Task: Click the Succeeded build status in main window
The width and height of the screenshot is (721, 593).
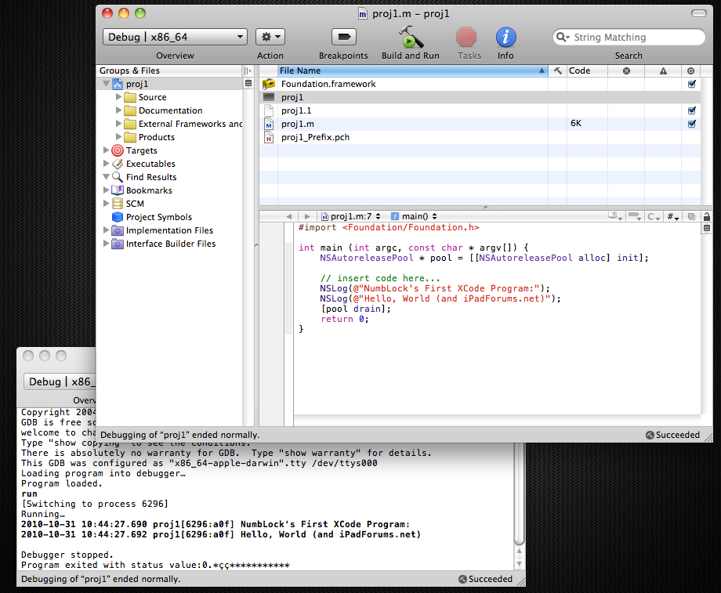Action: coord(672,435)
